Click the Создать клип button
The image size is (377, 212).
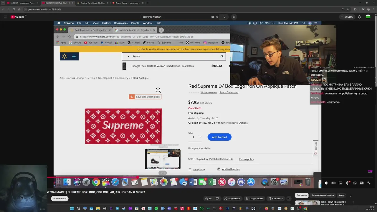[254, 198]
